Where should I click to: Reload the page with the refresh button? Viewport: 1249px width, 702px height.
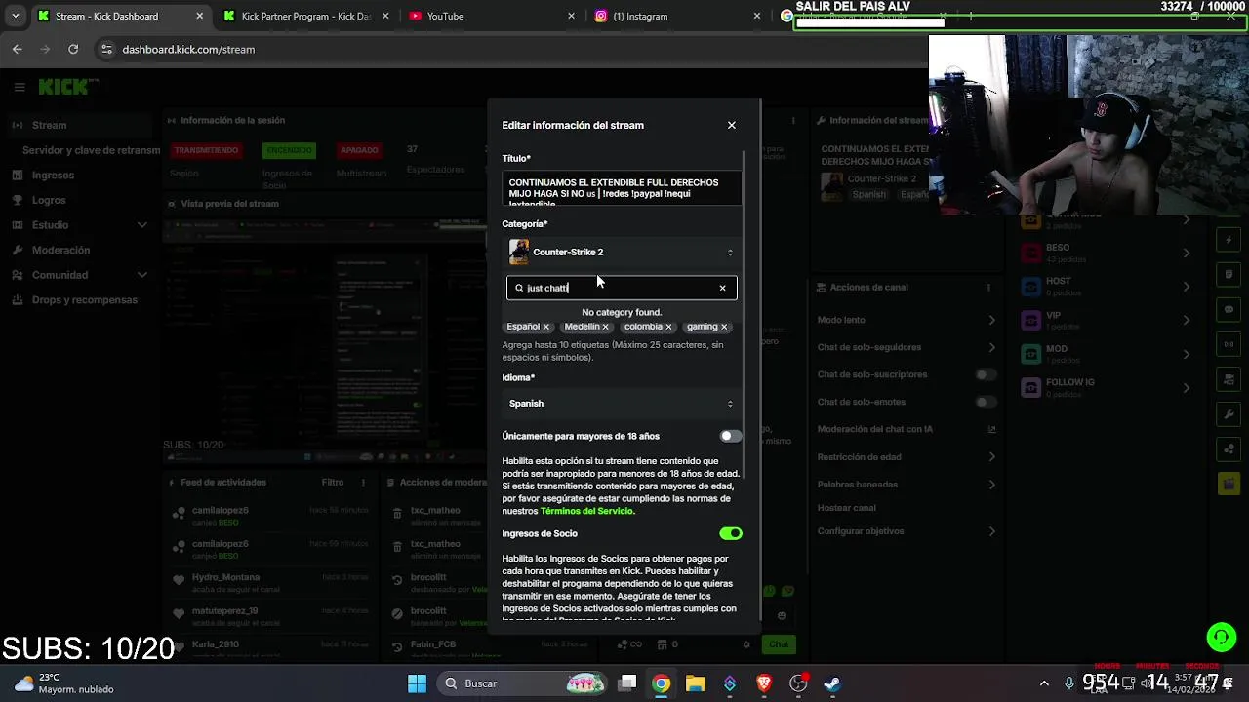(73, 49)
